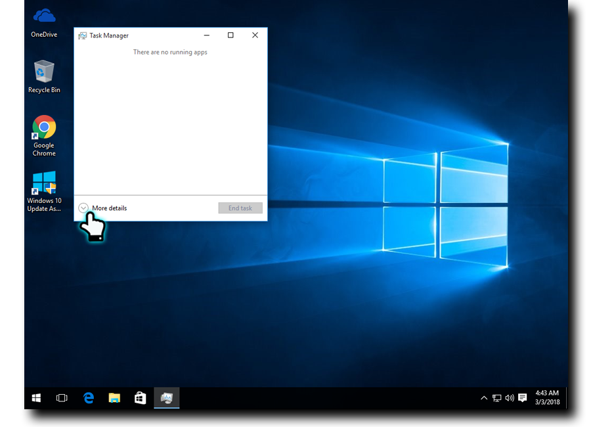The width and height of the screenshot is (591, 427).
Task: Open Task View from the taskbar
Action: pos(62,398)
